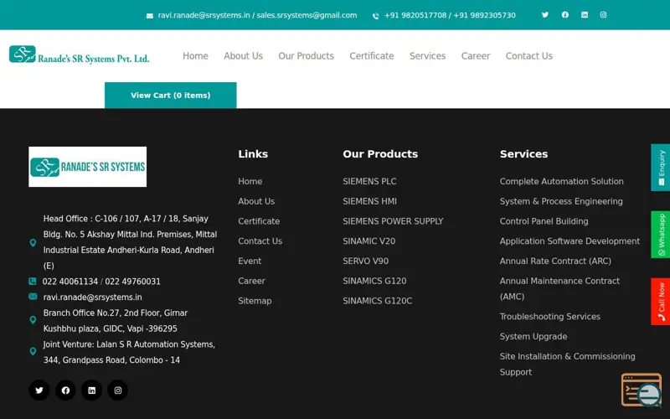Open SINAMICS G120 product link
The image size is (670, 419).
click(x=374, y=281)
